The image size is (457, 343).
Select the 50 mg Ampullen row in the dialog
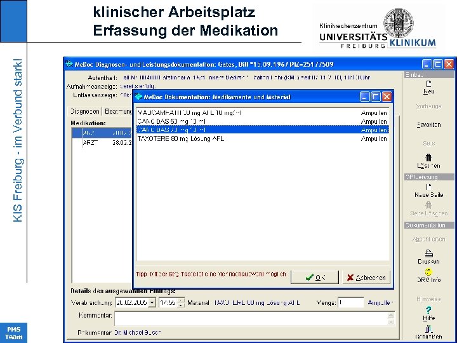(262, 121)
